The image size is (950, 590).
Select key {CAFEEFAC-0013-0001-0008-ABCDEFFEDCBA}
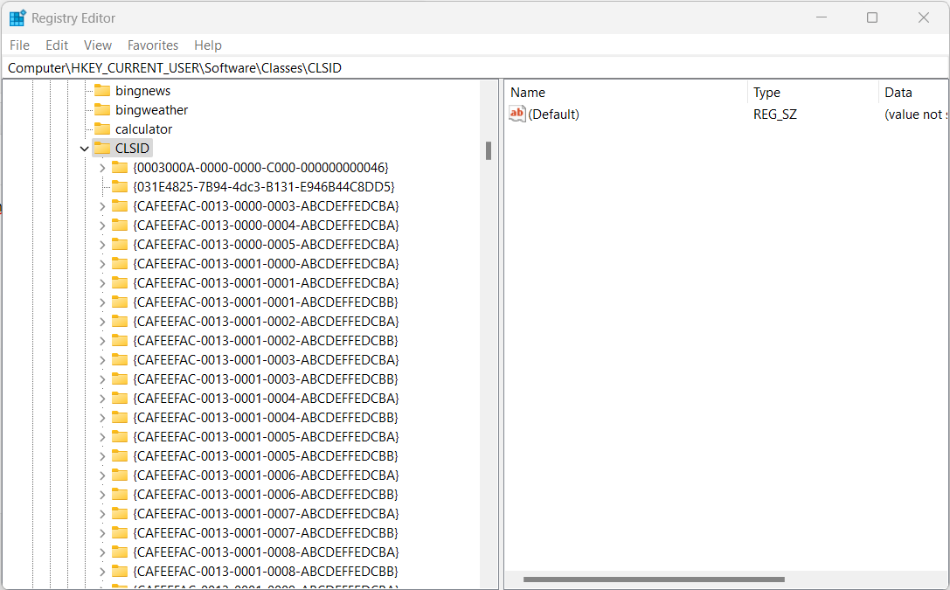coord(266,552)
